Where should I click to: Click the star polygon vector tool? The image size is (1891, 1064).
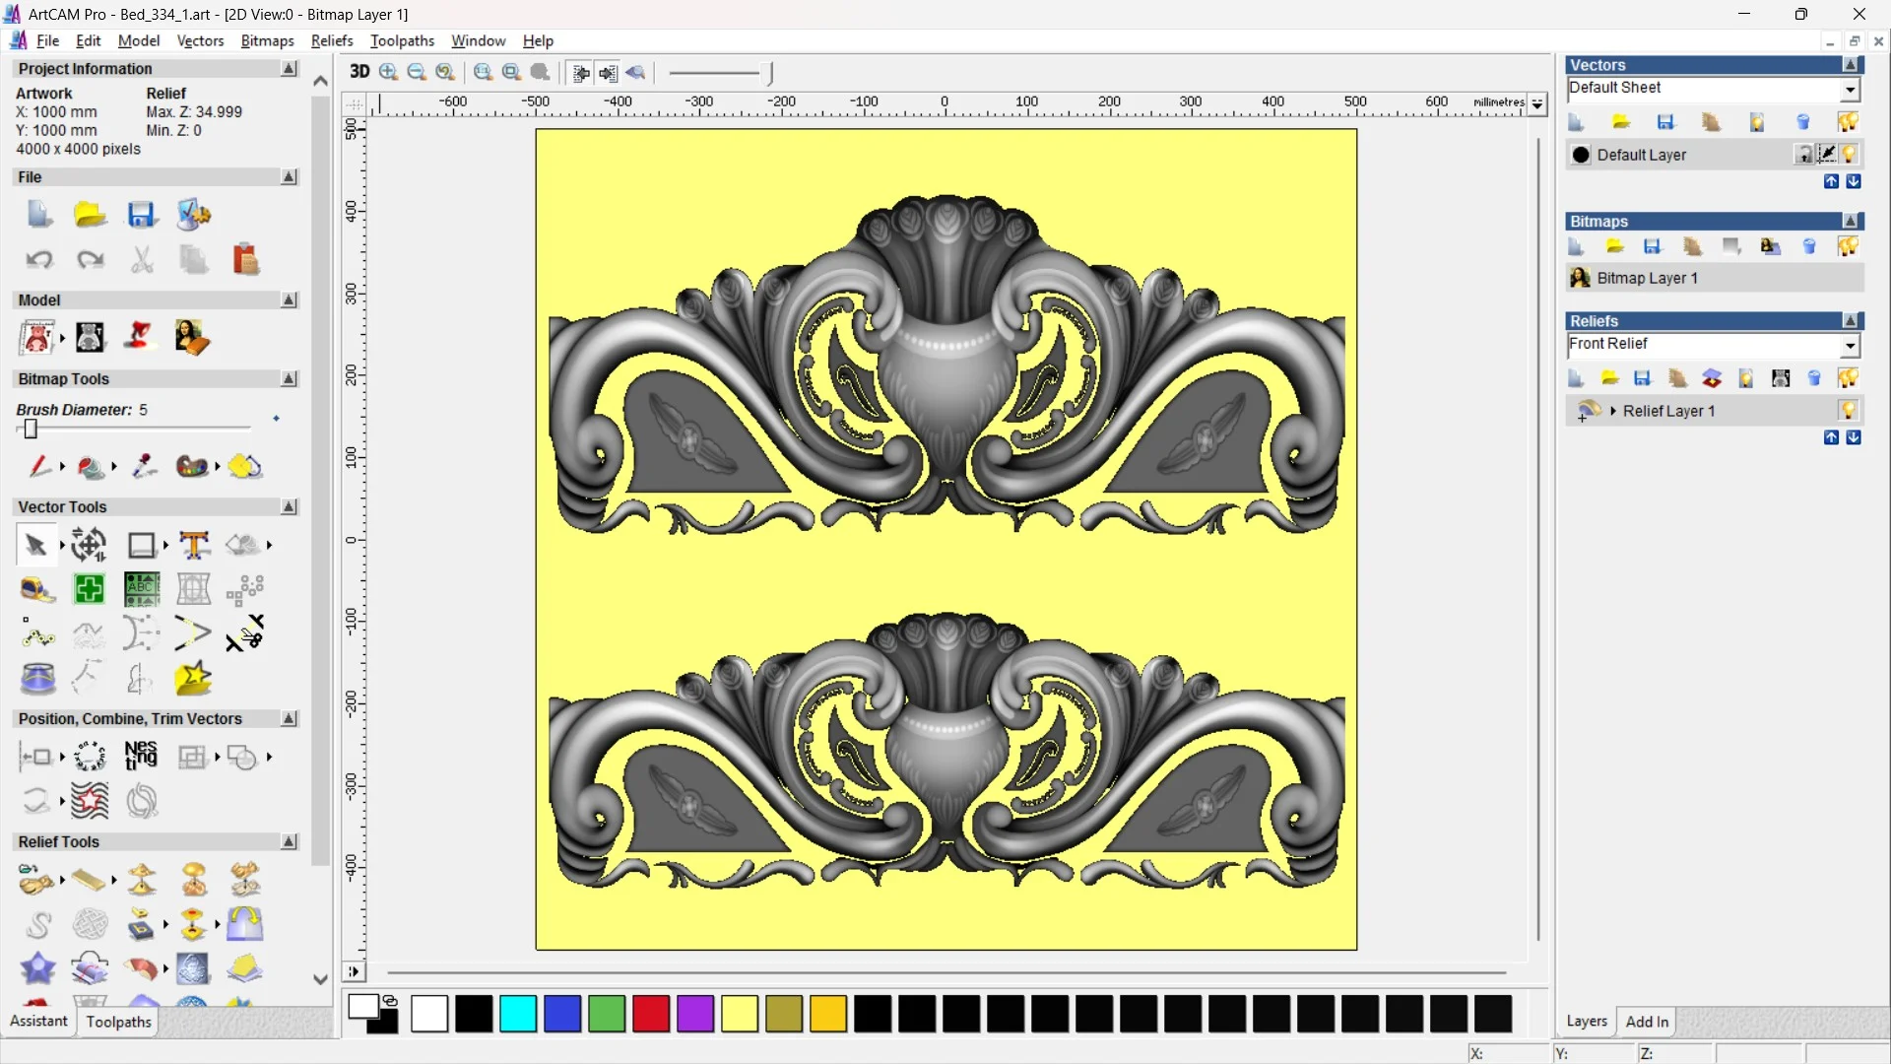pos(193,678)
